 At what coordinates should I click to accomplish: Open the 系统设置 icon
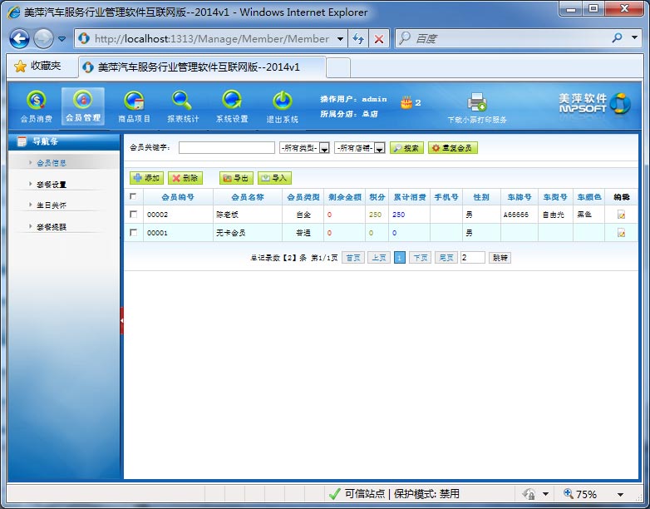click(x=232, y=101)
